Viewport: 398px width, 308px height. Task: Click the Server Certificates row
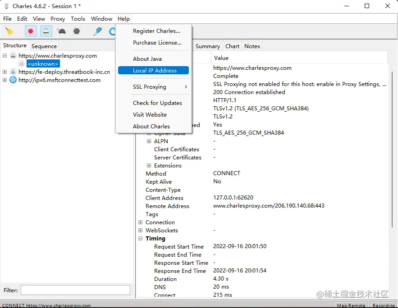coord(262,158)
